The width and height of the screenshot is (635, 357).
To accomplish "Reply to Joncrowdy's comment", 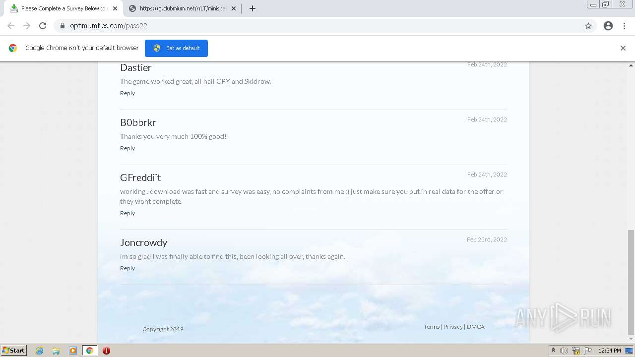I will pos(127,268).
